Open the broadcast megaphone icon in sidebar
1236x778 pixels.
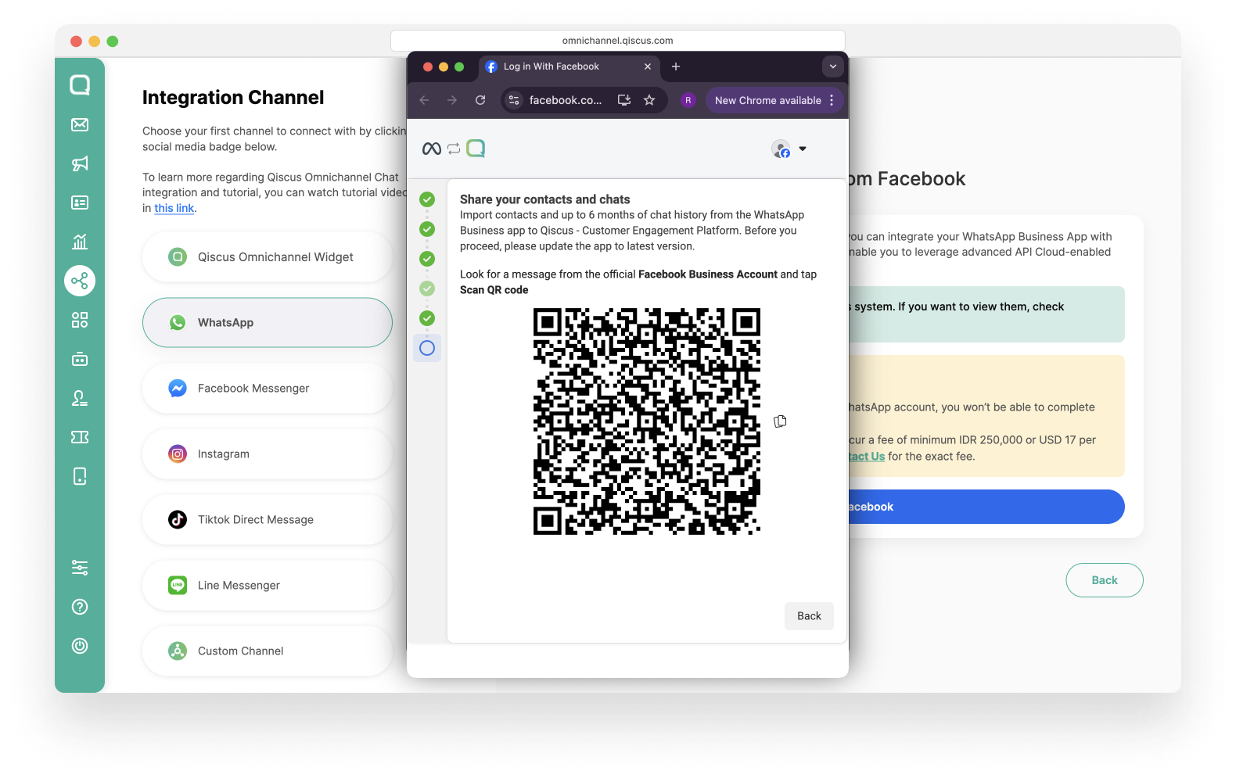(80, 163)
